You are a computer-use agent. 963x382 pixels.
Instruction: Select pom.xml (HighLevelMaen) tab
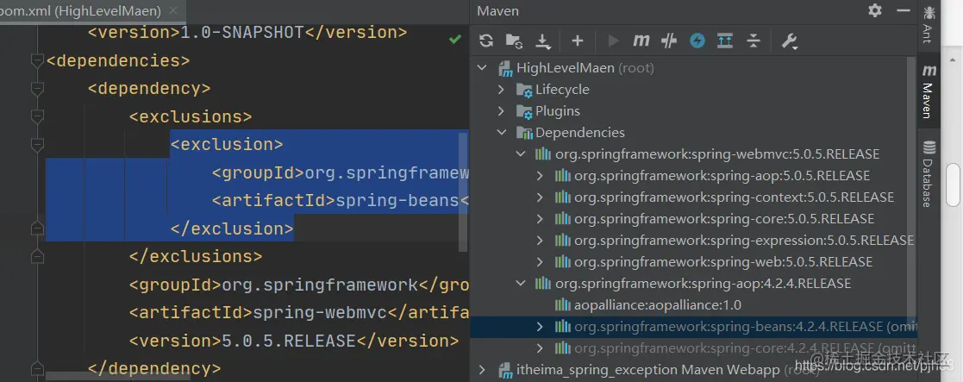(x=81, y=10)
